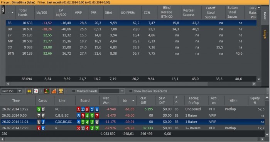The width and height of the screenshot is (270, 142).
Task: Click the 85 094 total hands cell
Action: 27,79
